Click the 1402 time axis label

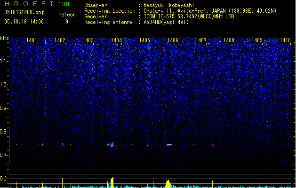[x=60, y=40]
